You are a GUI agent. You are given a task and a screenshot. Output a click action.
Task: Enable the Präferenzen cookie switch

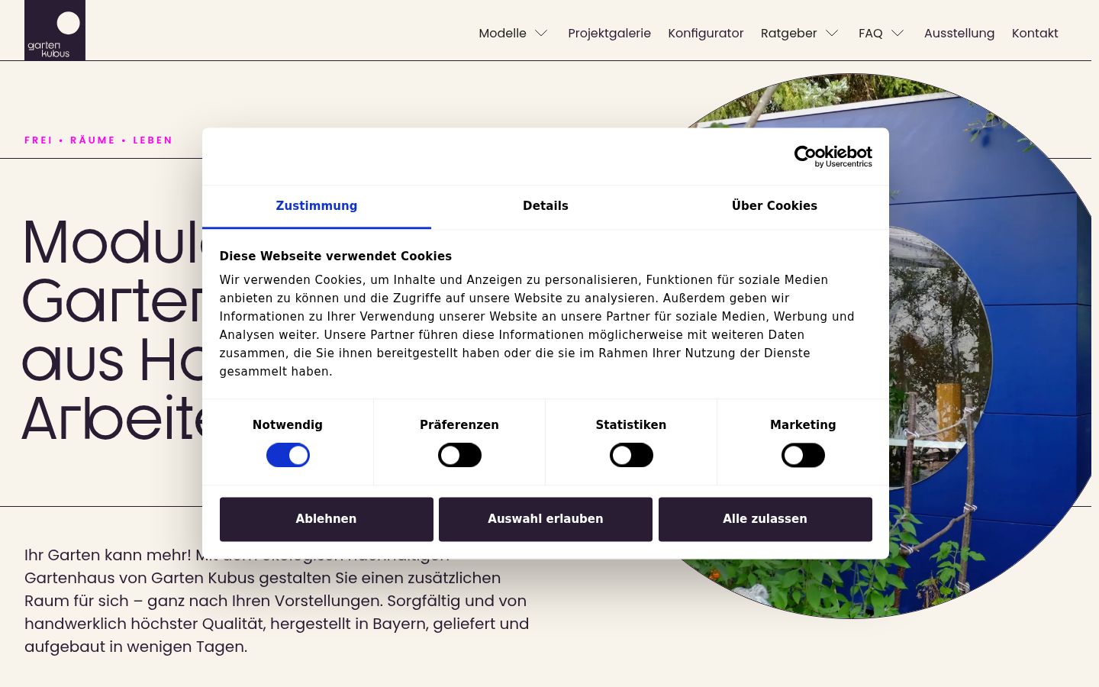(x=459, y=456)
